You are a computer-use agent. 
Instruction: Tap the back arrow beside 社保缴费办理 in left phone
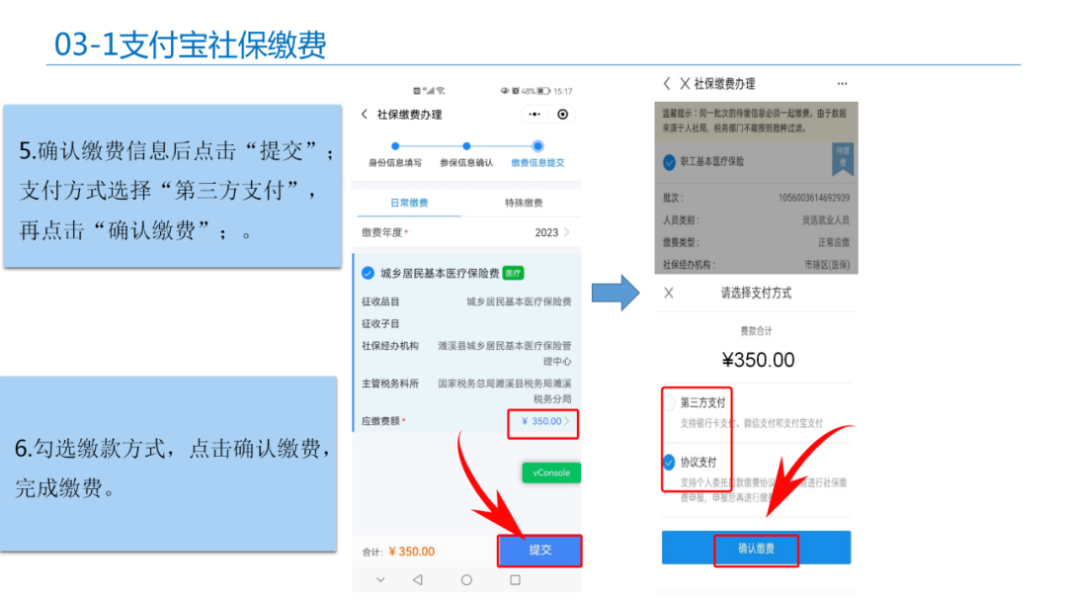[x=364, y=115]
